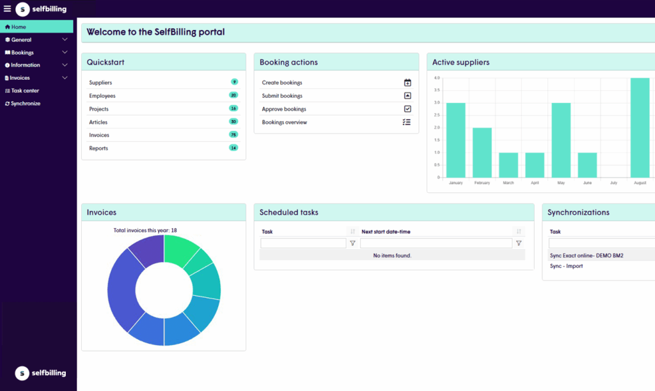Click the selfbilling logo in header
This screenshot has width=655, height=391.
point(41,9)
